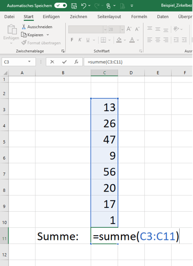Expand the Kopieren dropdown arrow
This screenshot has width=193, height=266.
point(48,35)
